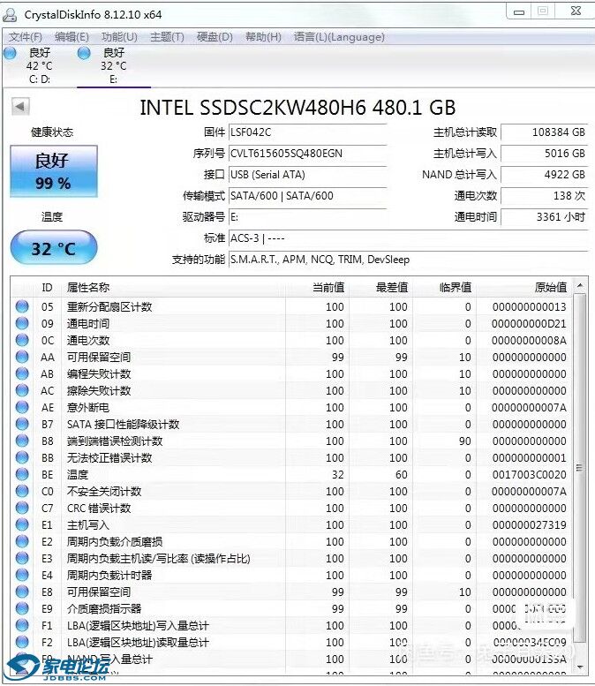Open the 硬盘(D) menu
Viewport: 595px width, 686px height.
[215, 37]
